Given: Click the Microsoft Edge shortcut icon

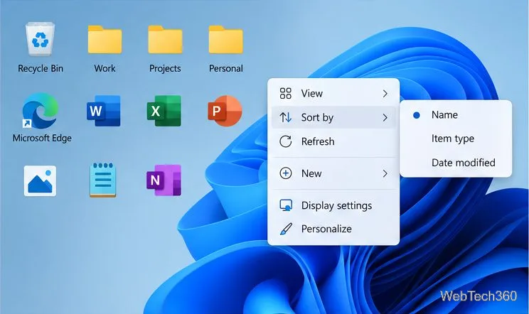Looking at the screenshot, I should coord(40,111).
